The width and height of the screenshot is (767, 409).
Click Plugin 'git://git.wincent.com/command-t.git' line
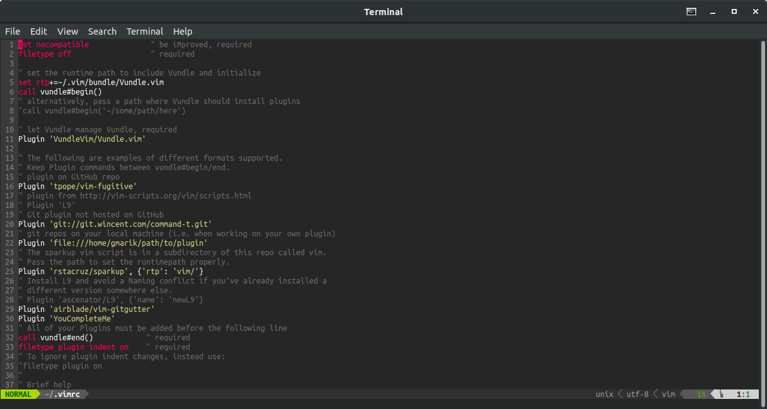[115, 224]
